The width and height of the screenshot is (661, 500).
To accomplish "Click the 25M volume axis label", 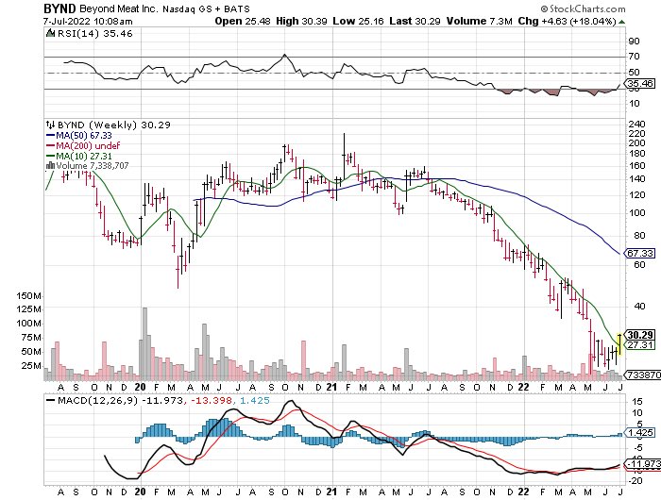I will pos(31,366).
